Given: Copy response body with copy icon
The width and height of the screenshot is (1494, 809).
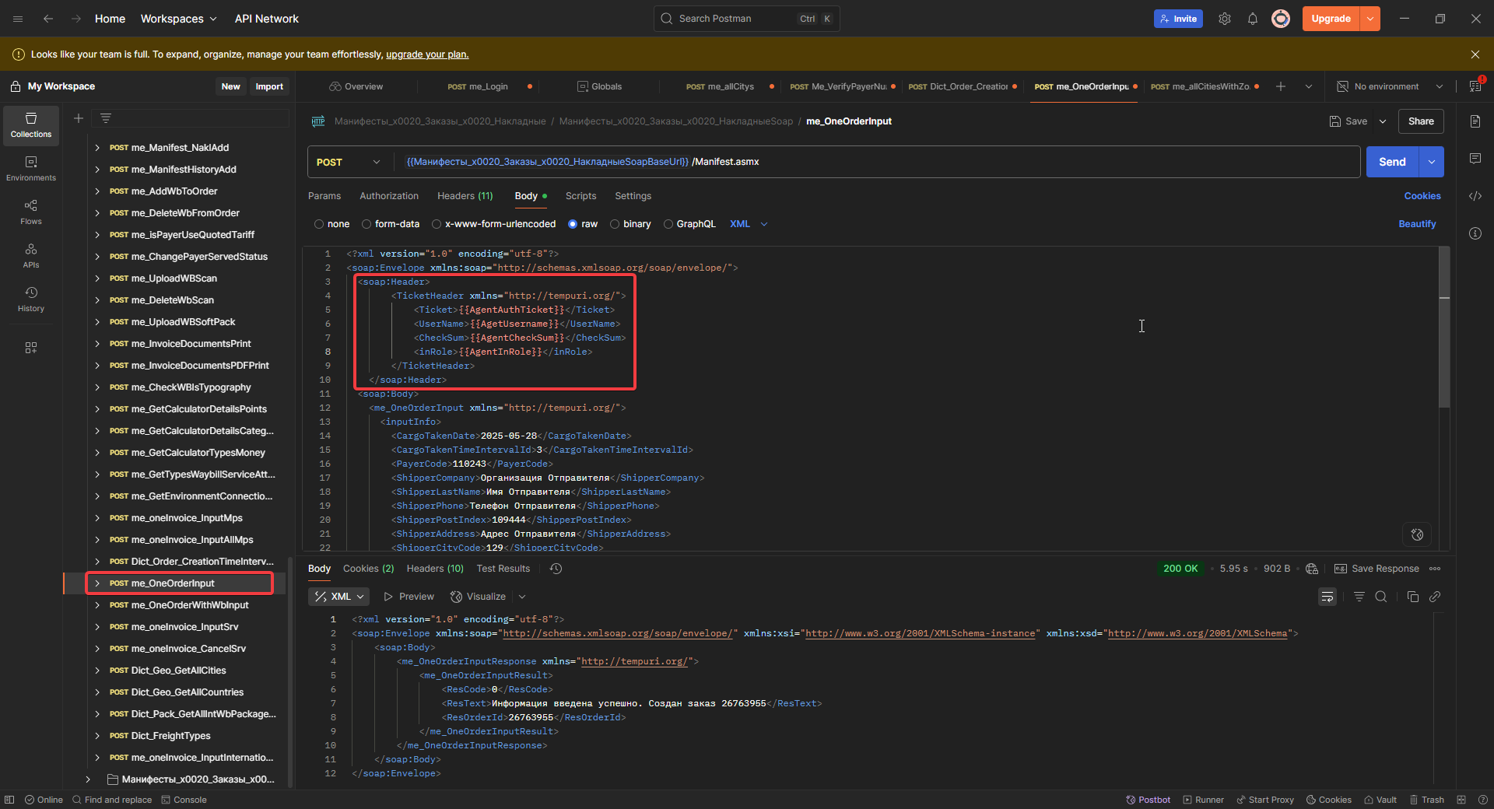Looking at the screenshot, I should (1413, 597).
